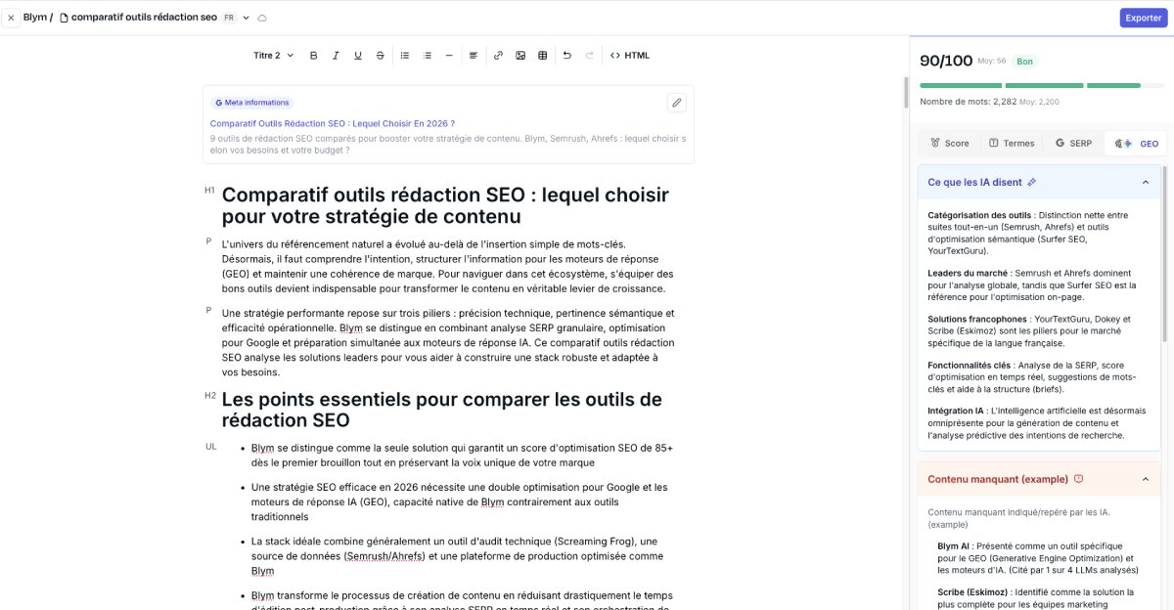Viewport: 1174px width, 610px height.
Task: Click the cloud sync status icon
Action: [x=262, y=18]
